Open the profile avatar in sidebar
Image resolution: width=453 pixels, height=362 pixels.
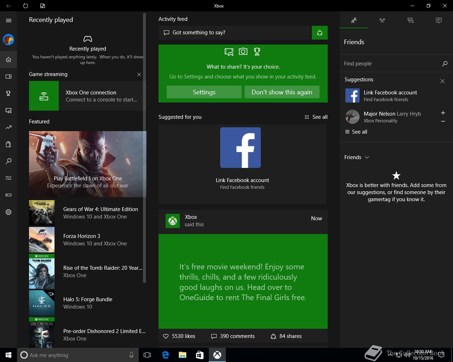8,40
